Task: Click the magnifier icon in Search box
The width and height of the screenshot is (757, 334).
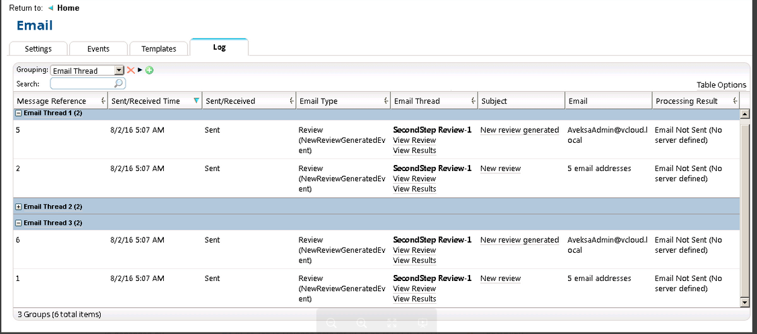Action: pyautogui.click(x=119, y=84)
